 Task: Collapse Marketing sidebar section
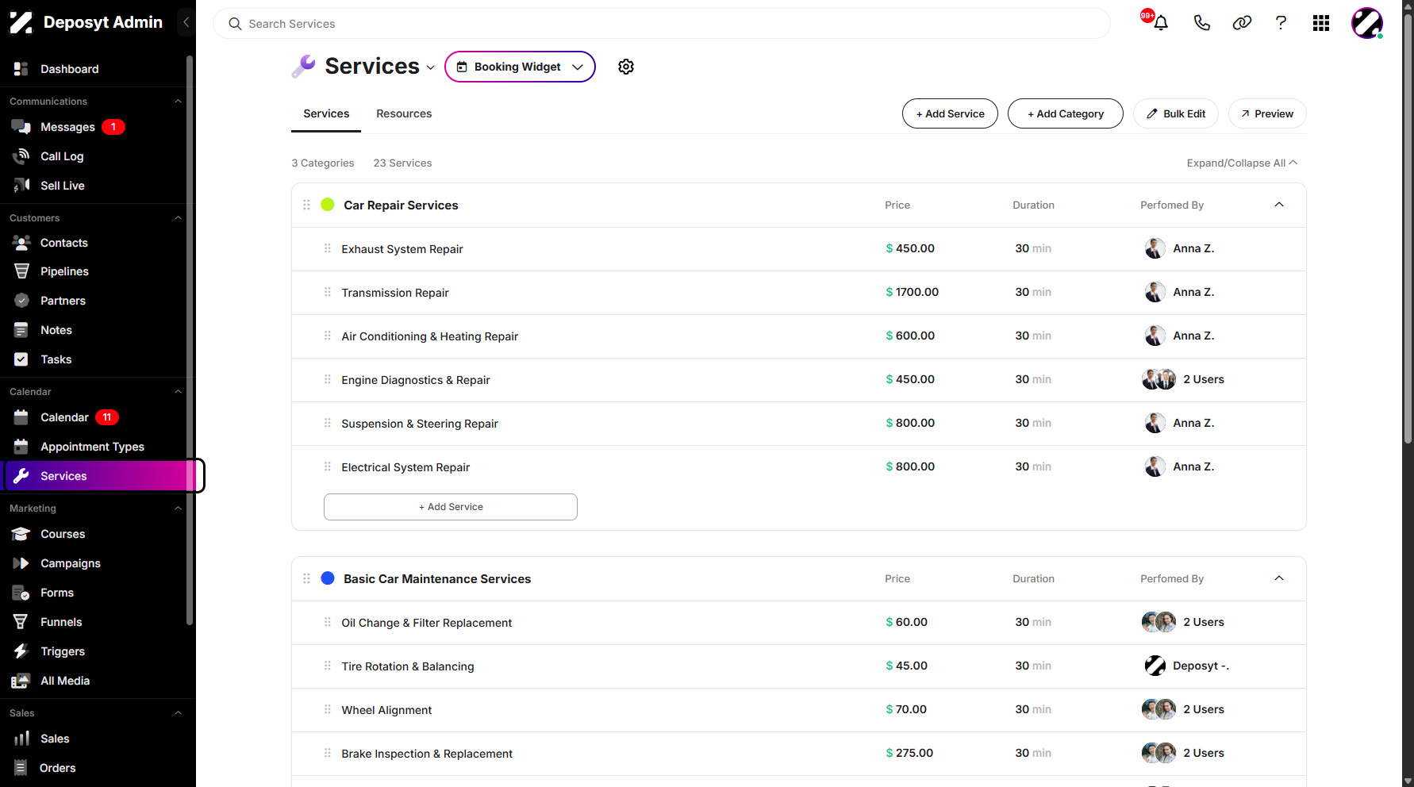pos(178,509)
